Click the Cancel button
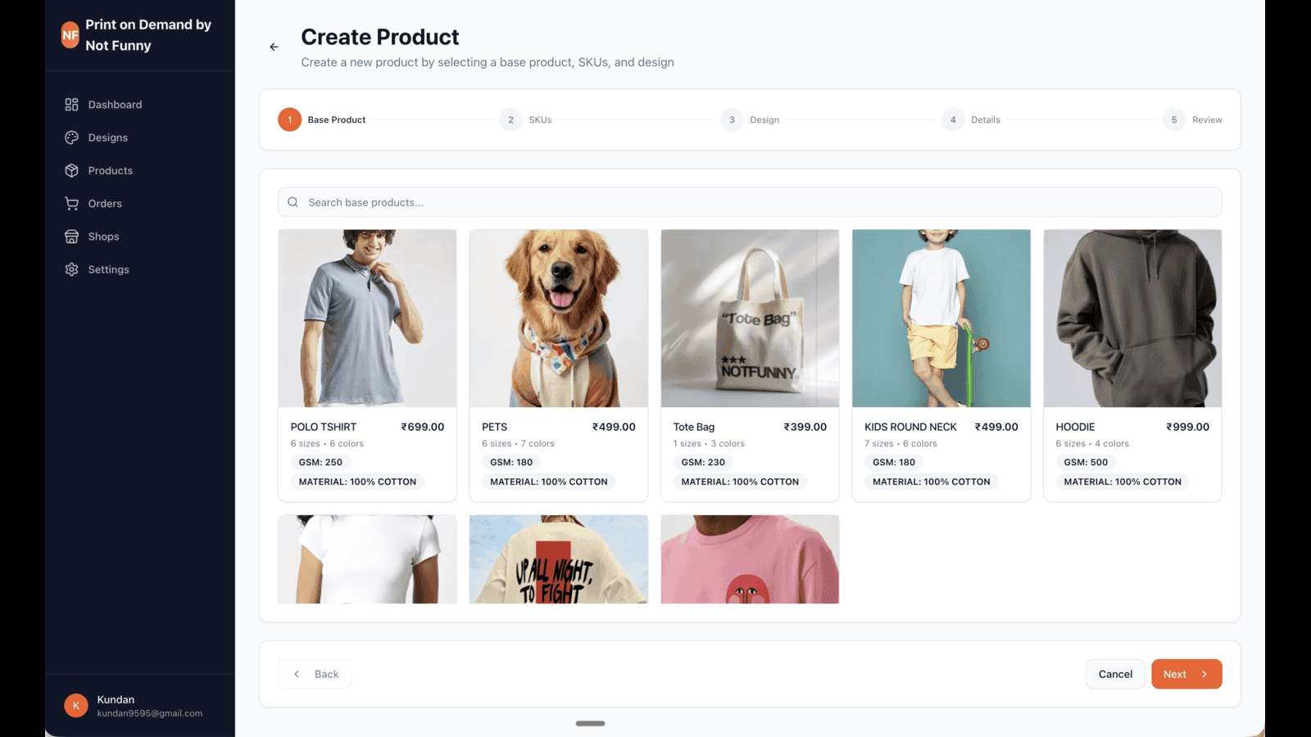The height and width of the screenshot is (737, 1311). (x=1115, y=674)
